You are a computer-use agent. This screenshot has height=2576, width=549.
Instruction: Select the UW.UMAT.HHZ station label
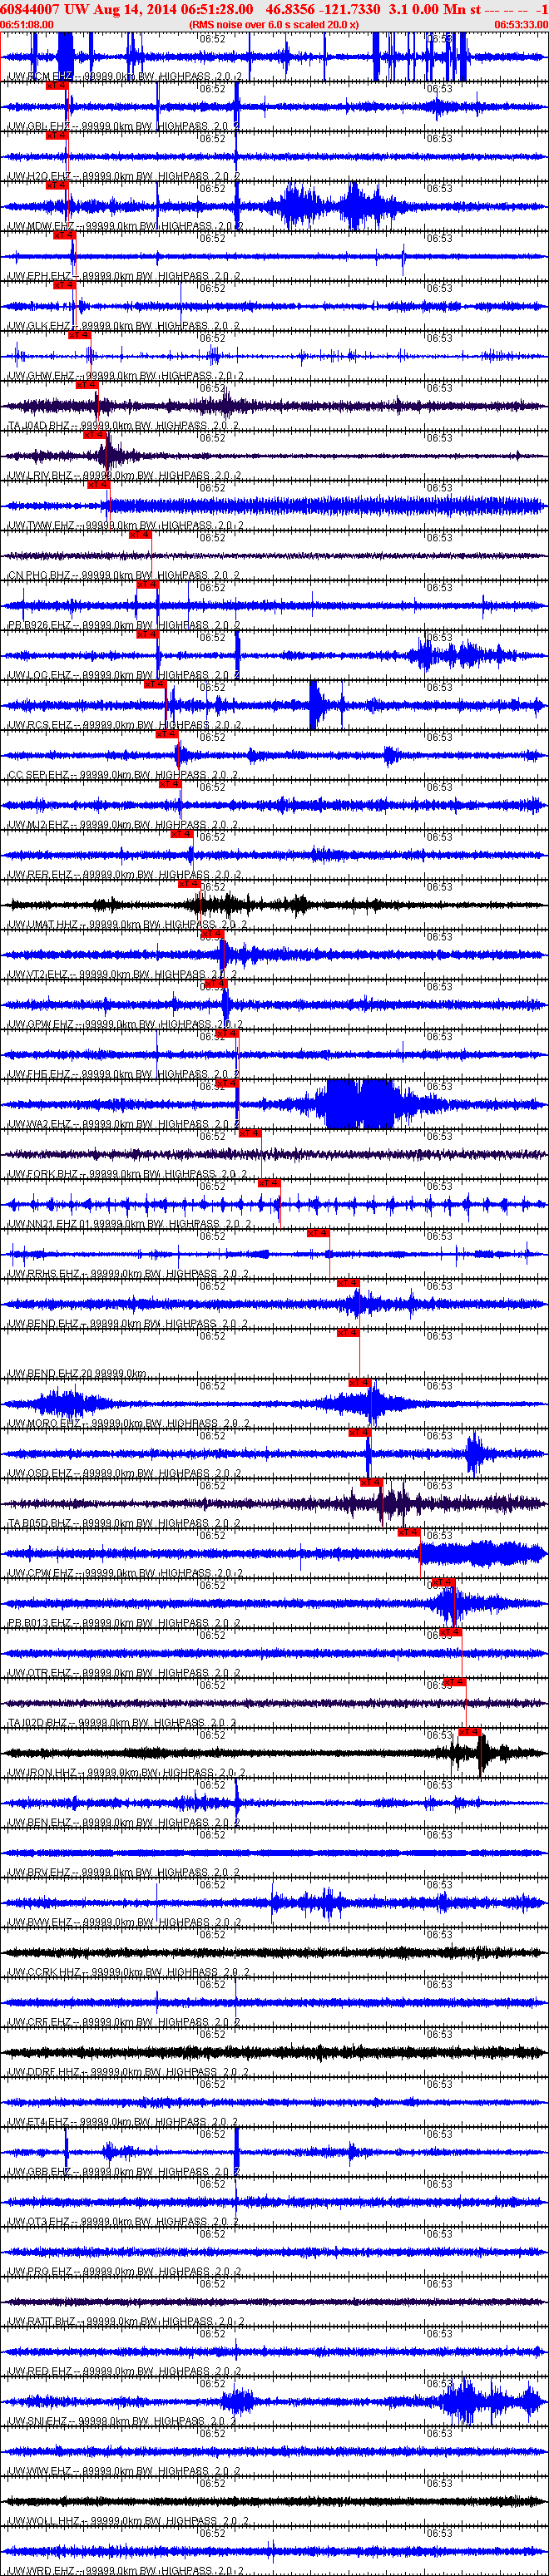coord(43,925)
